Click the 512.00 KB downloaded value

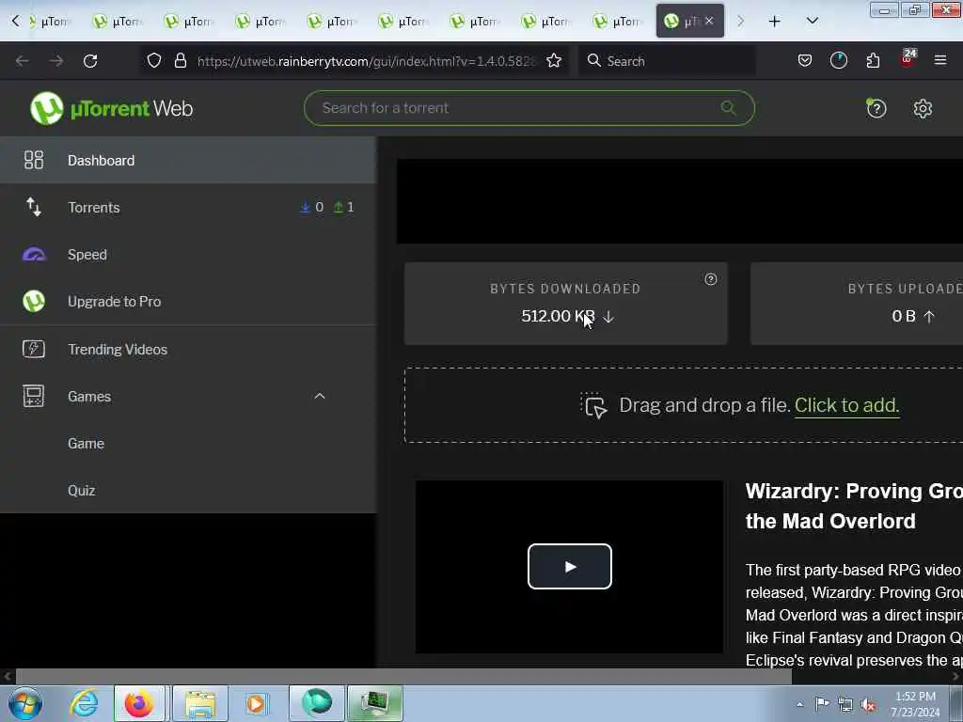(559, 316)
